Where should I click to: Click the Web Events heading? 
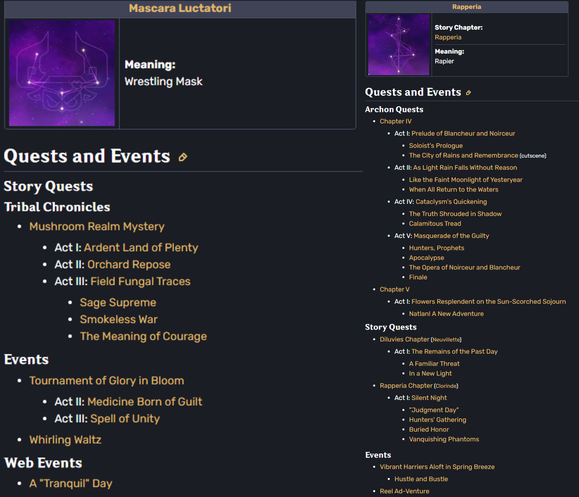point(43,463)
